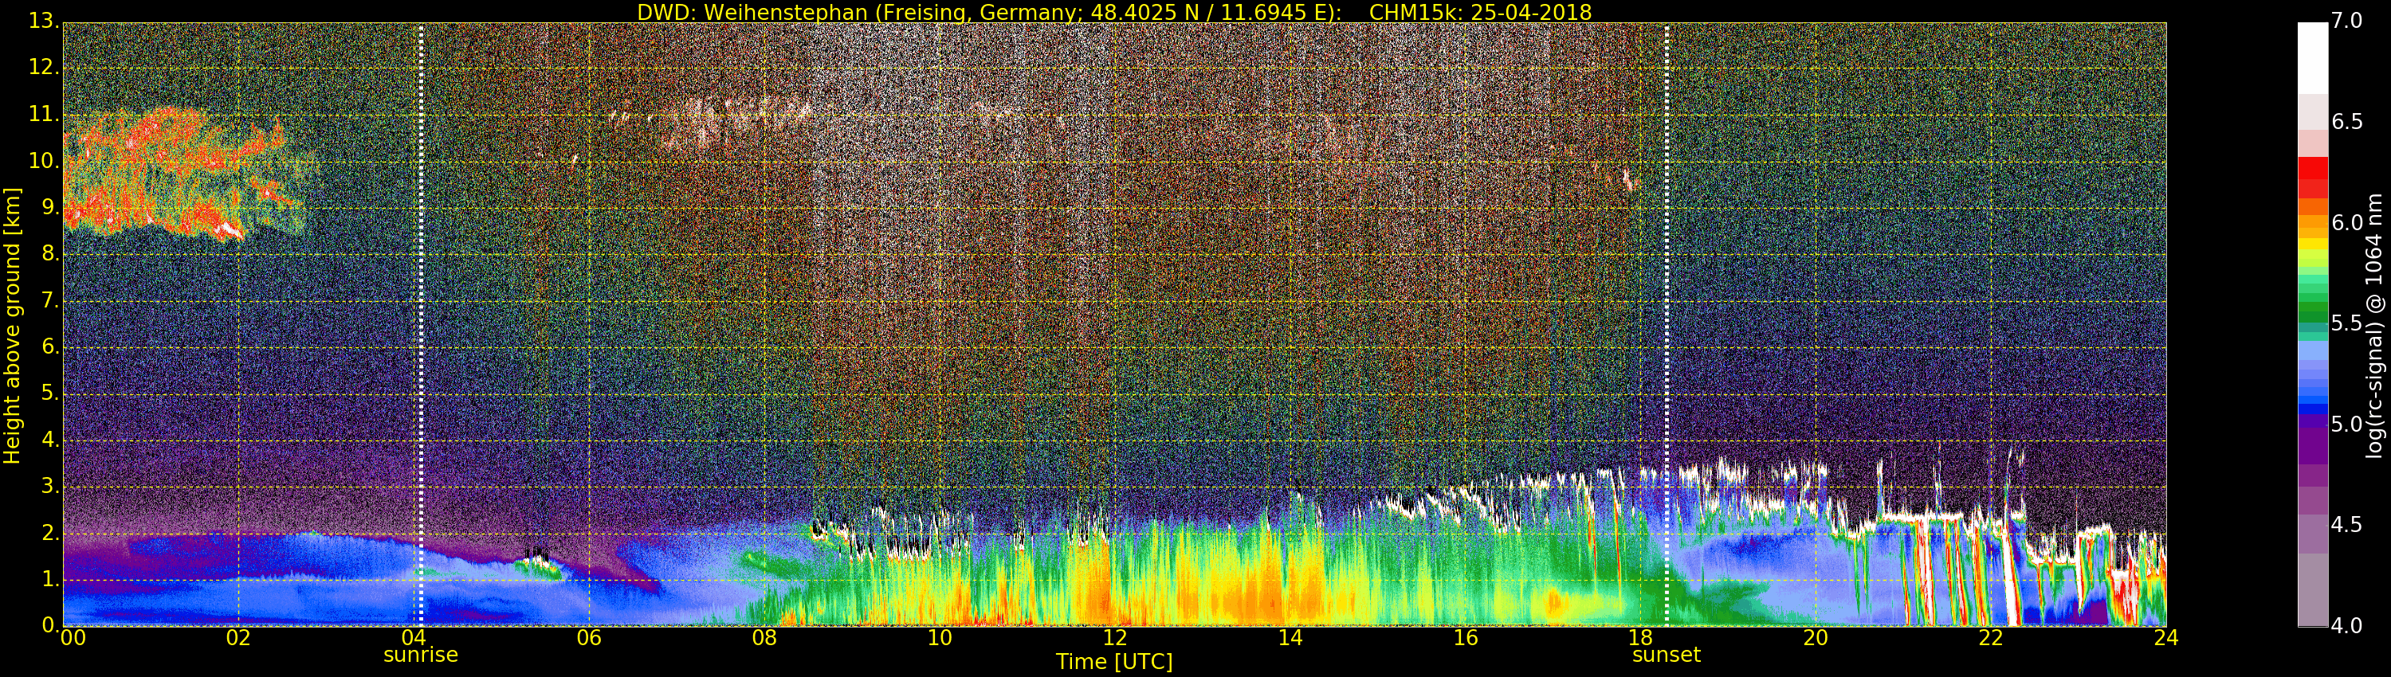Viewport: 2391px width, 677px height.
Task: Click the Weihenstephan station title text
Action: coord(989,12)
